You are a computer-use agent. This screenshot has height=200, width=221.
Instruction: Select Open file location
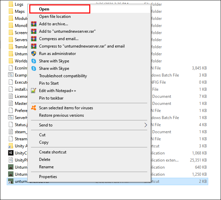click(x=55, y=17)
